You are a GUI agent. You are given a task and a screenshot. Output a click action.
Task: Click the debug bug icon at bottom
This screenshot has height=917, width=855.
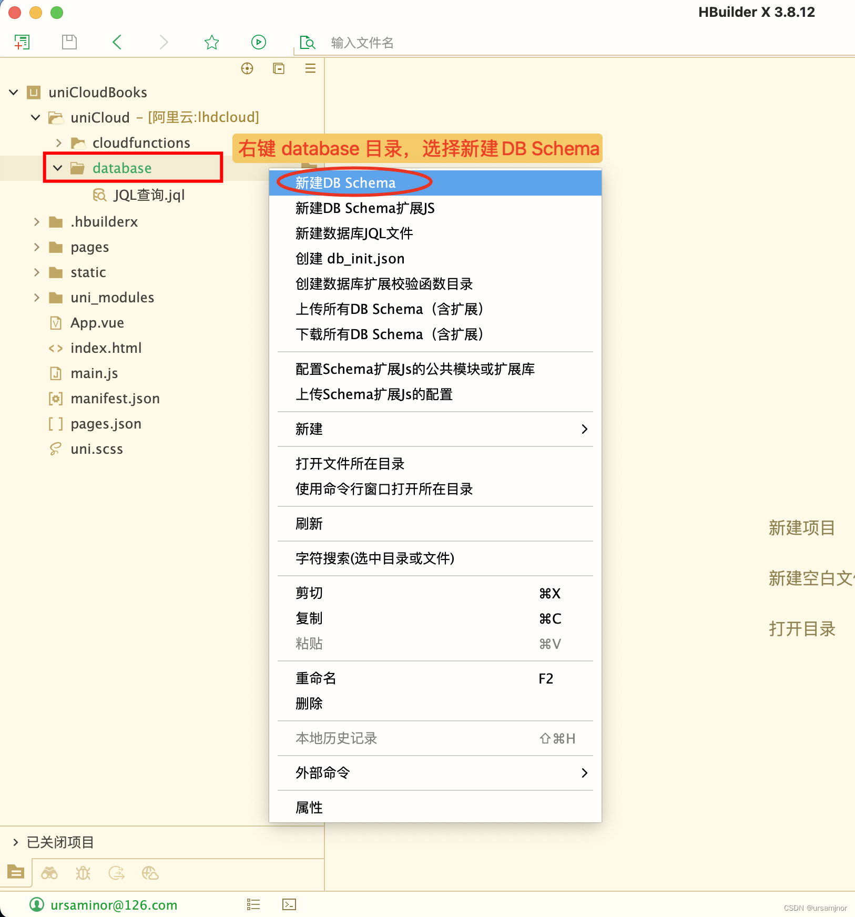83,873
